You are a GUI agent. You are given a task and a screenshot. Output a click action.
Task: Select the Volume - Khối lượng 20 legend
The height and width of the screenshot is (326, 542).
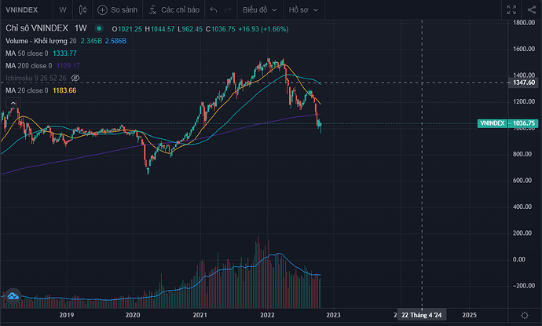(41, 41)
